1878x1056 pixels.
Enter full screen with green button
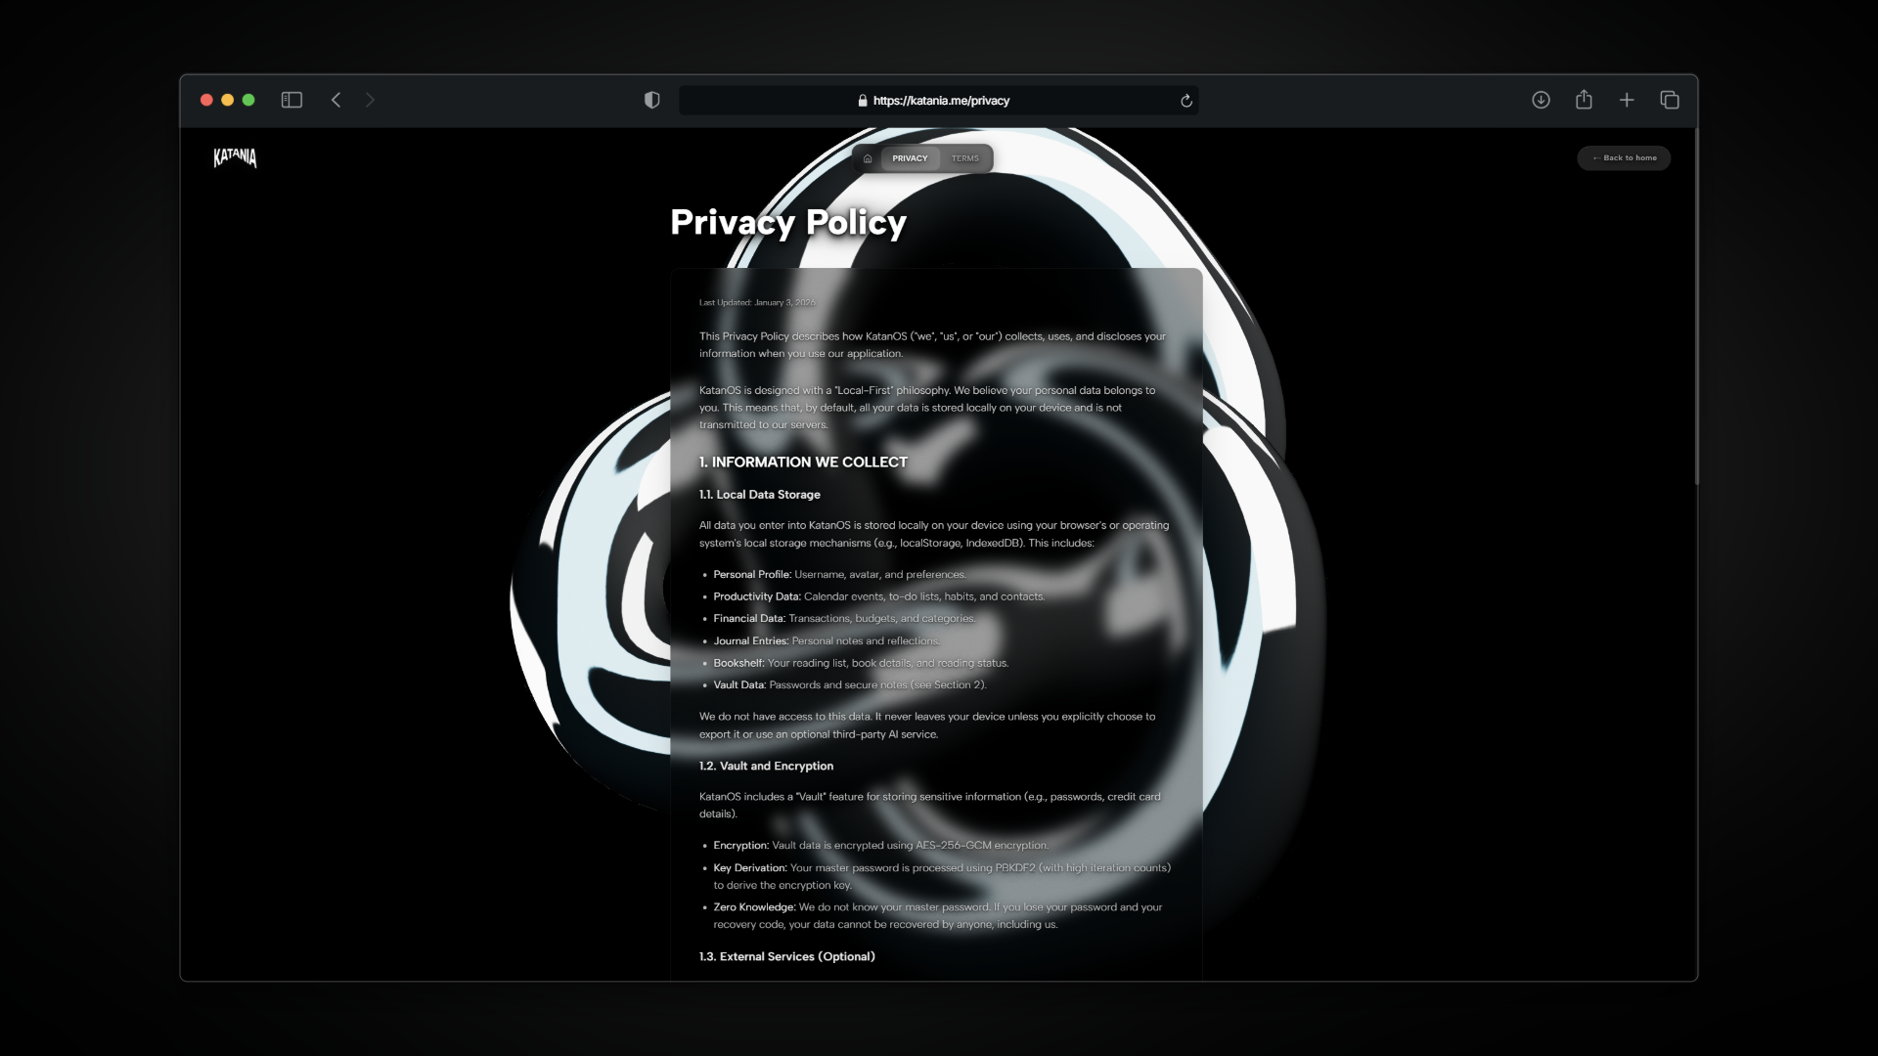(248, 100)
